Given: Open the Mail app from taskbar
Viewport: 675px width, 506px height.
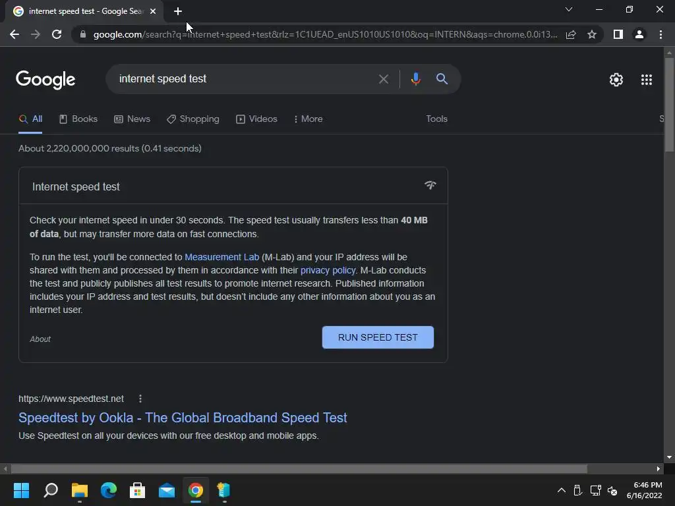Looking at the screenshot, I should click(x=167, y=490).
